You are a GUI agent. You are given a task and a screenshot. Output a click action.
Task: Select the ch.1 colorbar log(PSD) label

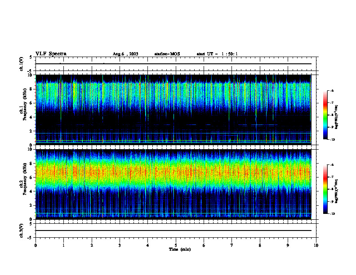[x=337, y=117]
